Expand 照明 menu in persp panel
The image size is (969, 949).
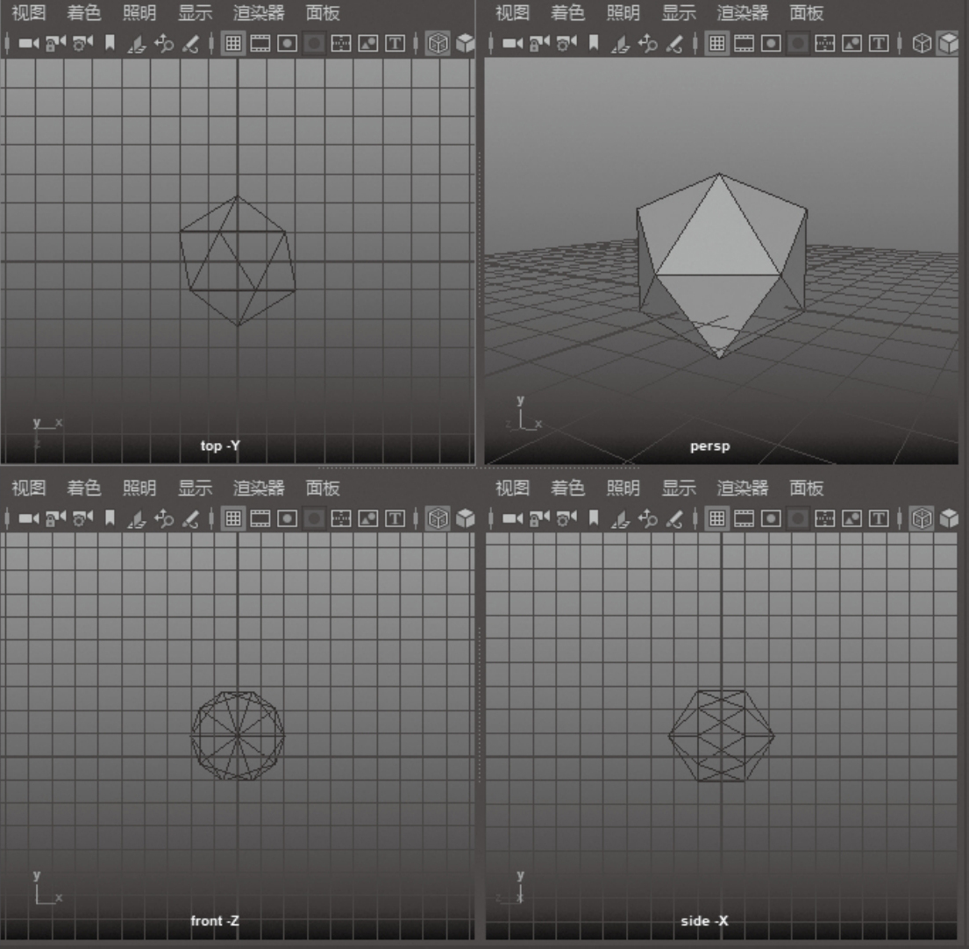click(x=623, y=13)
